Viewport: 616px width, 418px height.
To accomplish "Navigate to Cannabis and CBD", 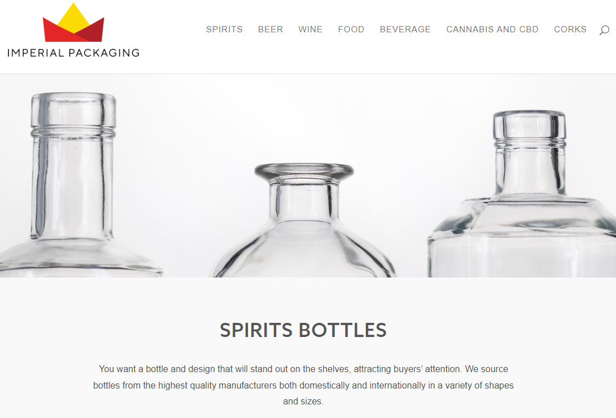I will pos(492,29).
